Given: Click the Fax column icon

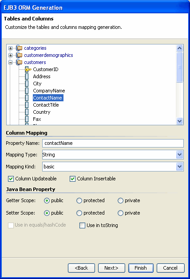Looking at the screenshot, I should point(27,119).
